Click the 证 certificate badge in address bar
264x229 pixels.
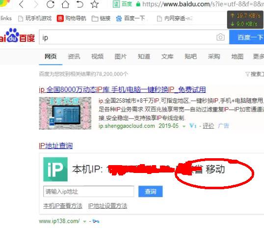click(116, 4)
